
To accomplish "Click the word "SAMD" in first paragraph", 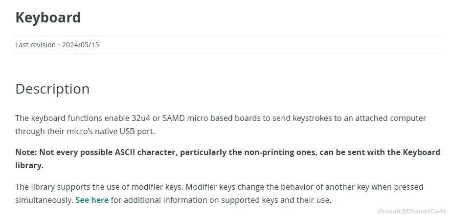I will 174,118.
